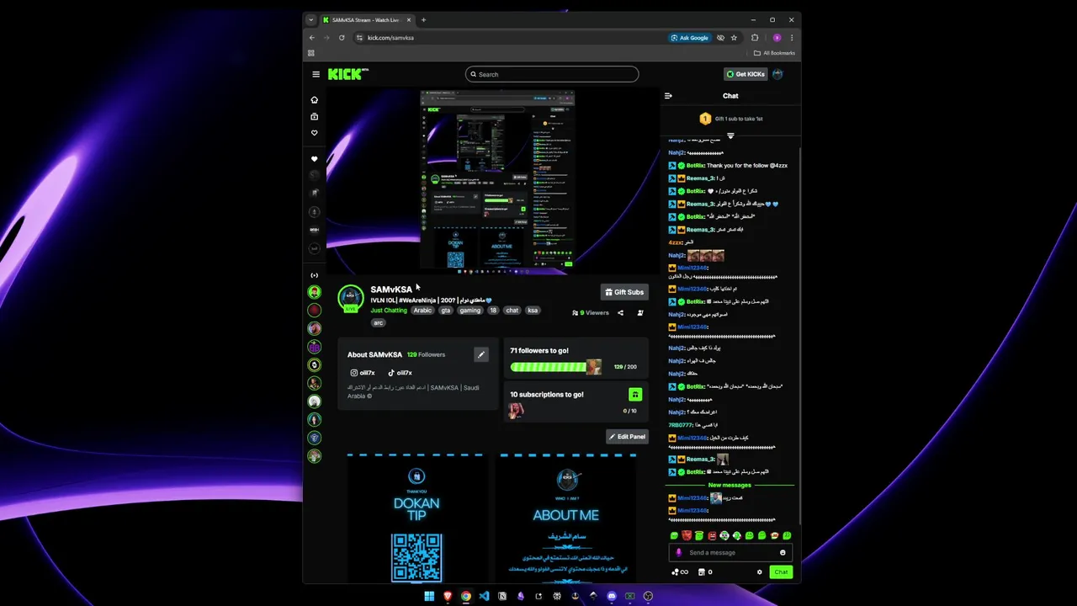Collapse the chat panel with arrow icon
Screen dimensions: 1077x606
pos(668,96)
